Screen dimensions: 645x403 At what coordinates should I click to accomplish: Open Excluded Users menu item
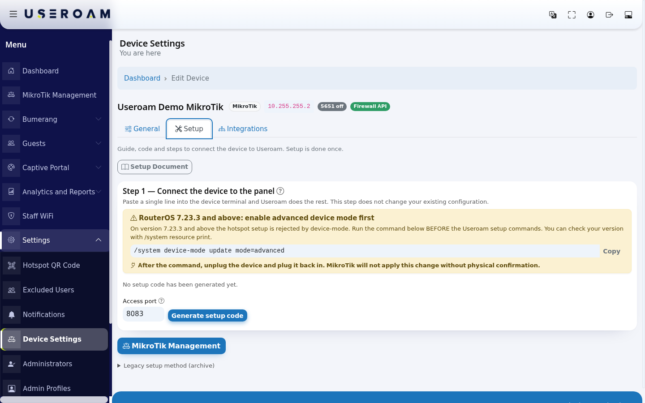pos(55,290)
